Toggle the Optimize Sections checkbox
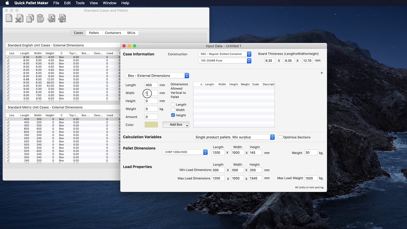The height and width of the screenshot is (229, 407). point(280,137)
